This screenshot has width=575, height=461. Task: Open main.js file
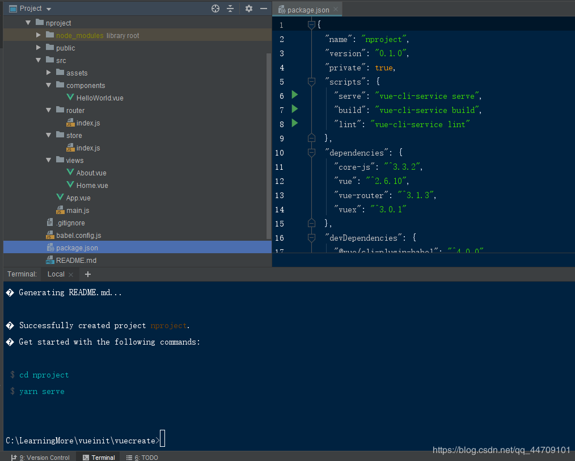click(x=73, y=210)
